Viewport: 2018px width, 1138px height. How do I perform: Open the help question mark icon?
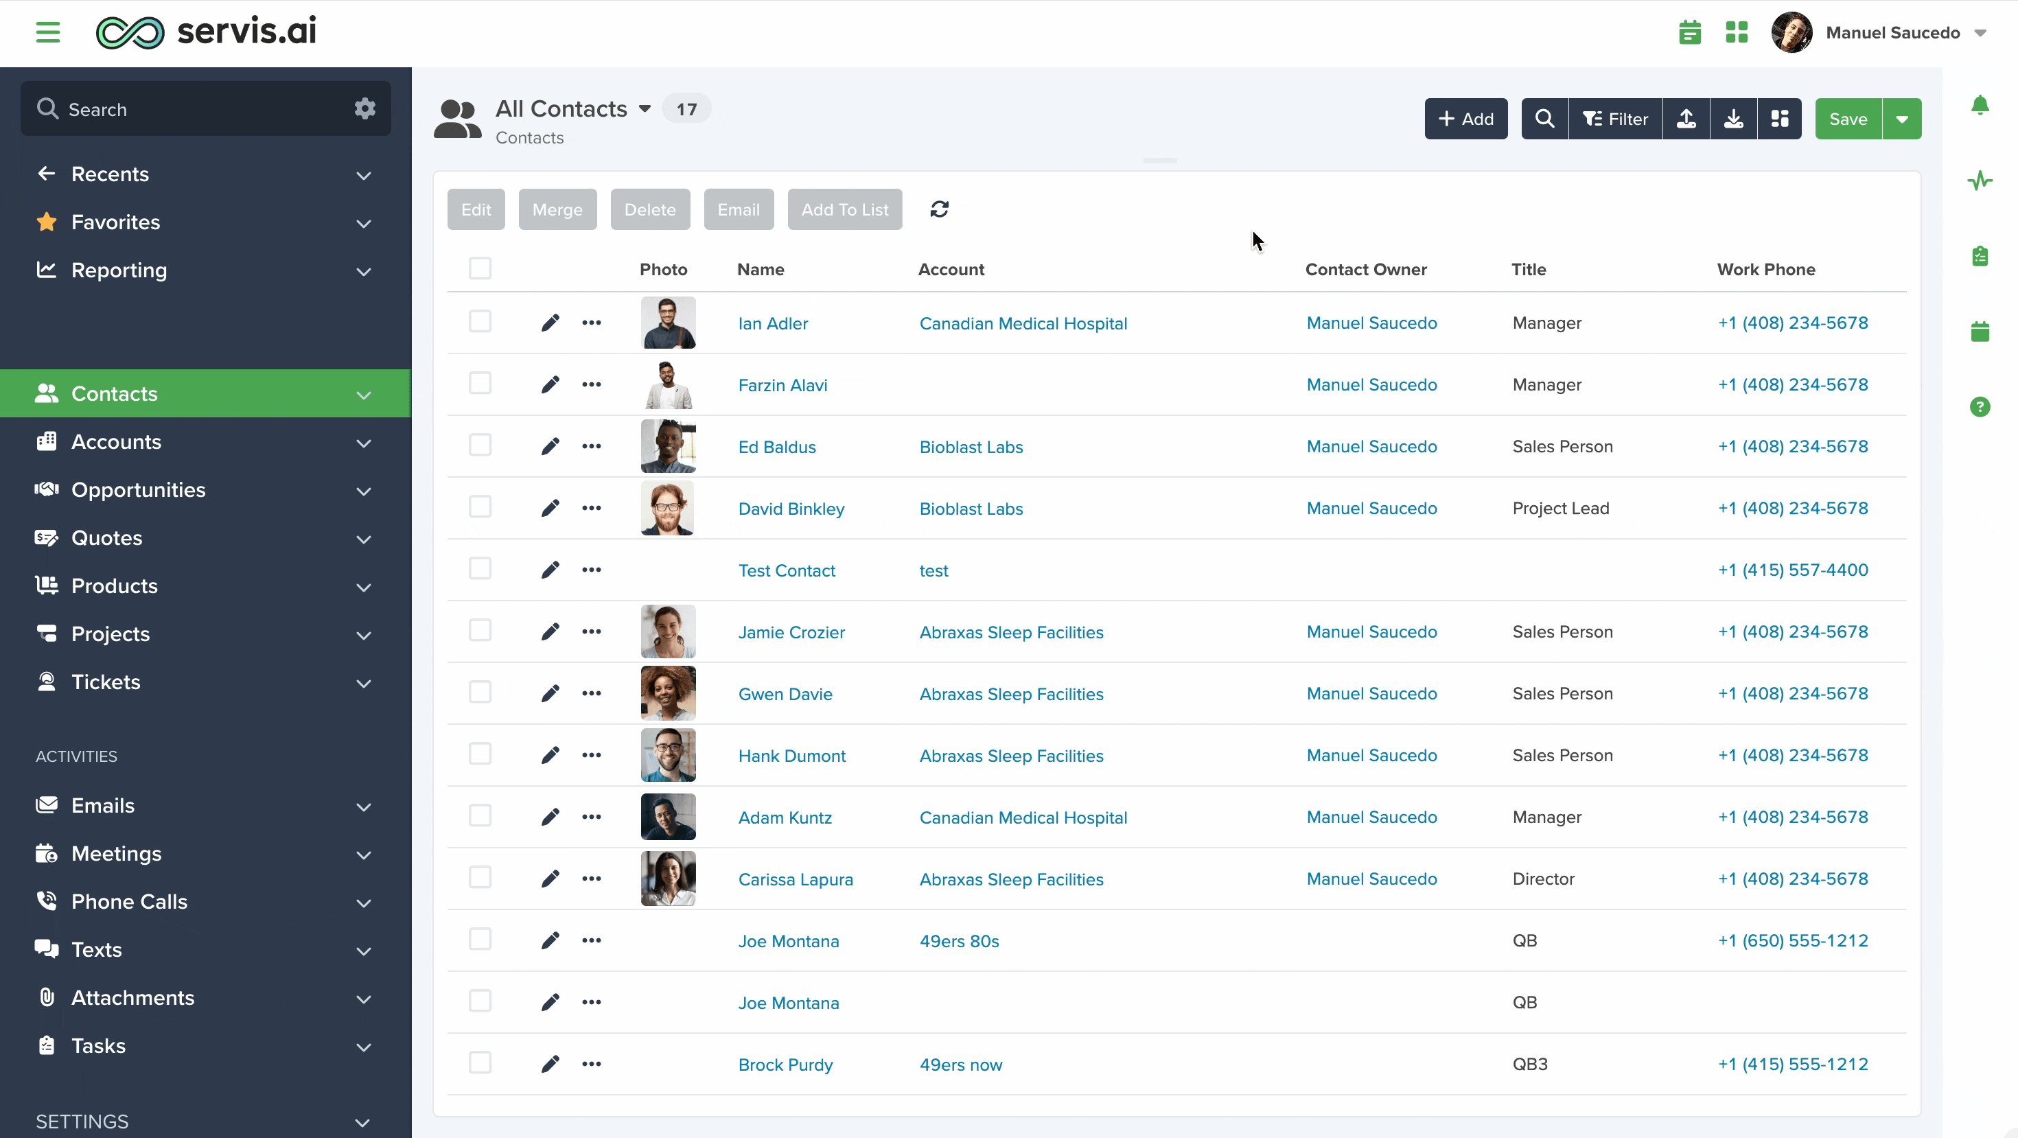[1980, 406]
